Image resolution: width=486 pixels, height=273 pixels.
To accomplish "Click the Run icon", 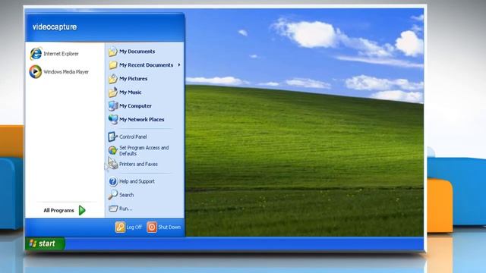I will click(x=113, y=209).
